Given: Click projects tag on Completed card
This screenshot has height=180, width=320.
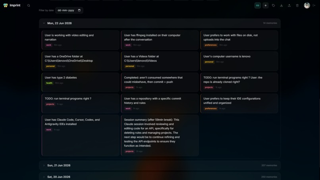Looking at the screenshot, I should click(x=129, y=87).
